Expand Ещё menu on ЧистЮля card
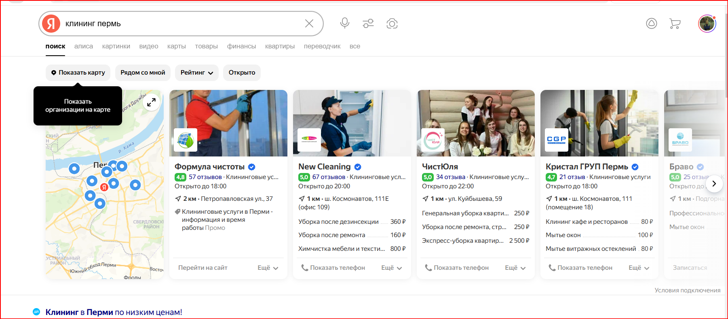The image size is (728, 319). 515,268
